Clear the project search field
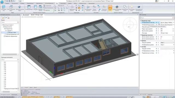Image resolution: width=175 pixels, height=98 pixels. click(18, 22)
